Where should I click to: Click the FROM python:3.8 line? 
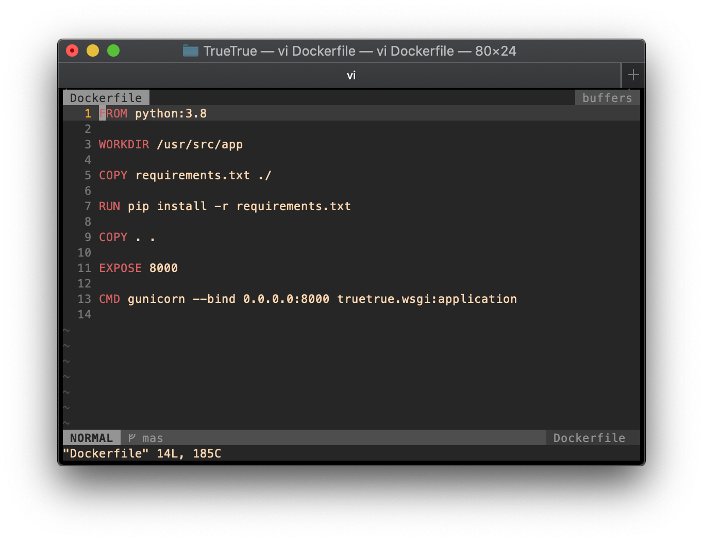coord(153,113)
